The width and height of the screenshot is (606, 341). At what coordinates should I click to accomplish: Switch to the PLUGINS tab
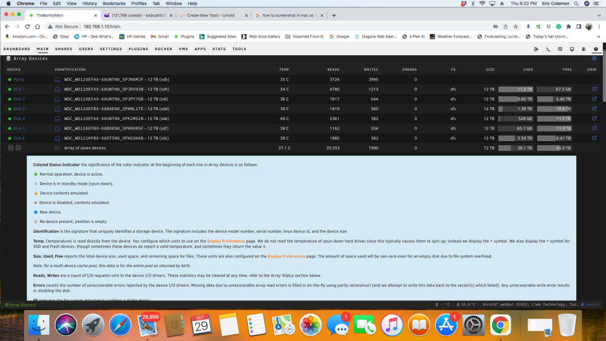point(138,49)
